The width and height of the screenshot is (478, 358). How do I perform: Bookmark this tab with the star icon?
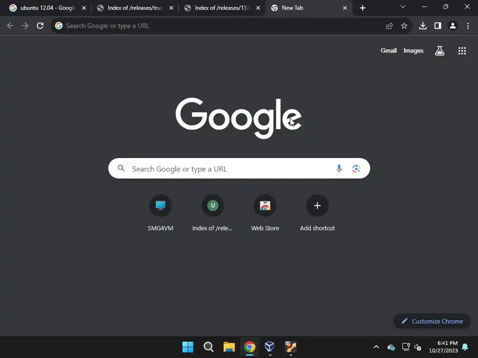point(404,26)
